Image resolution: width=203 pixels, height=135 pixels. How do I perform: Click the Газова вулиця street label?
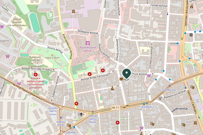click(x=159, y=6)
